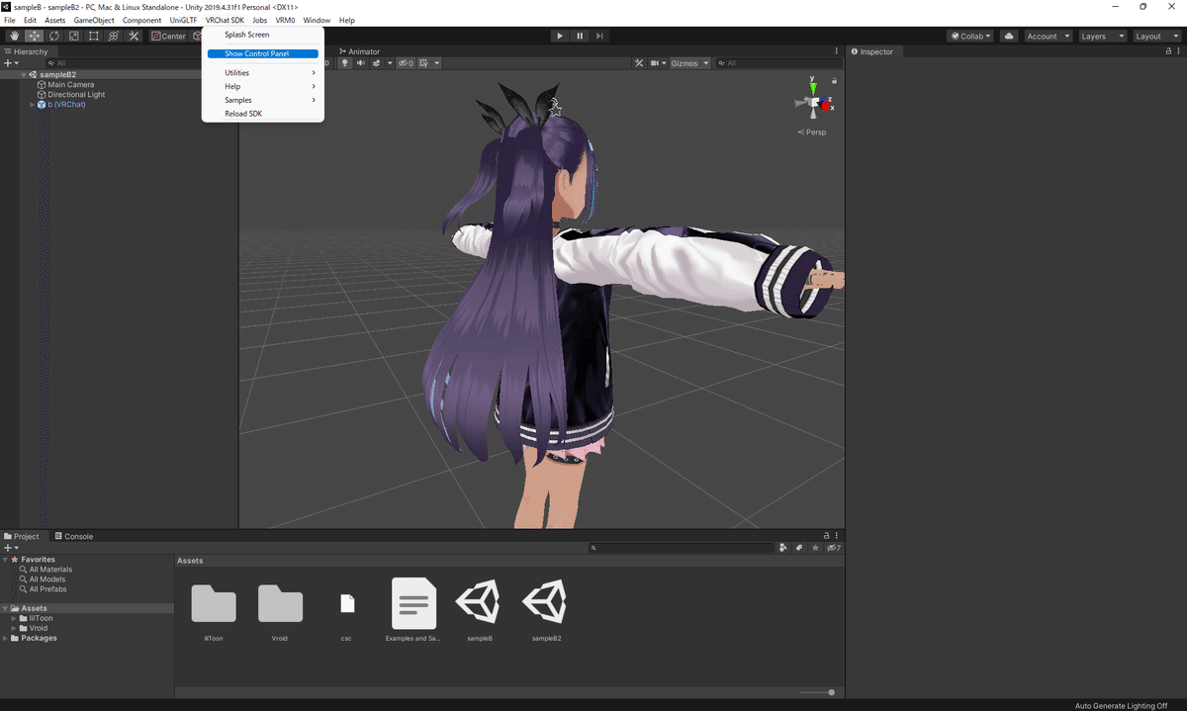Open Inspector panel options menu
1187x711 pixels.
coord(1179,51)
